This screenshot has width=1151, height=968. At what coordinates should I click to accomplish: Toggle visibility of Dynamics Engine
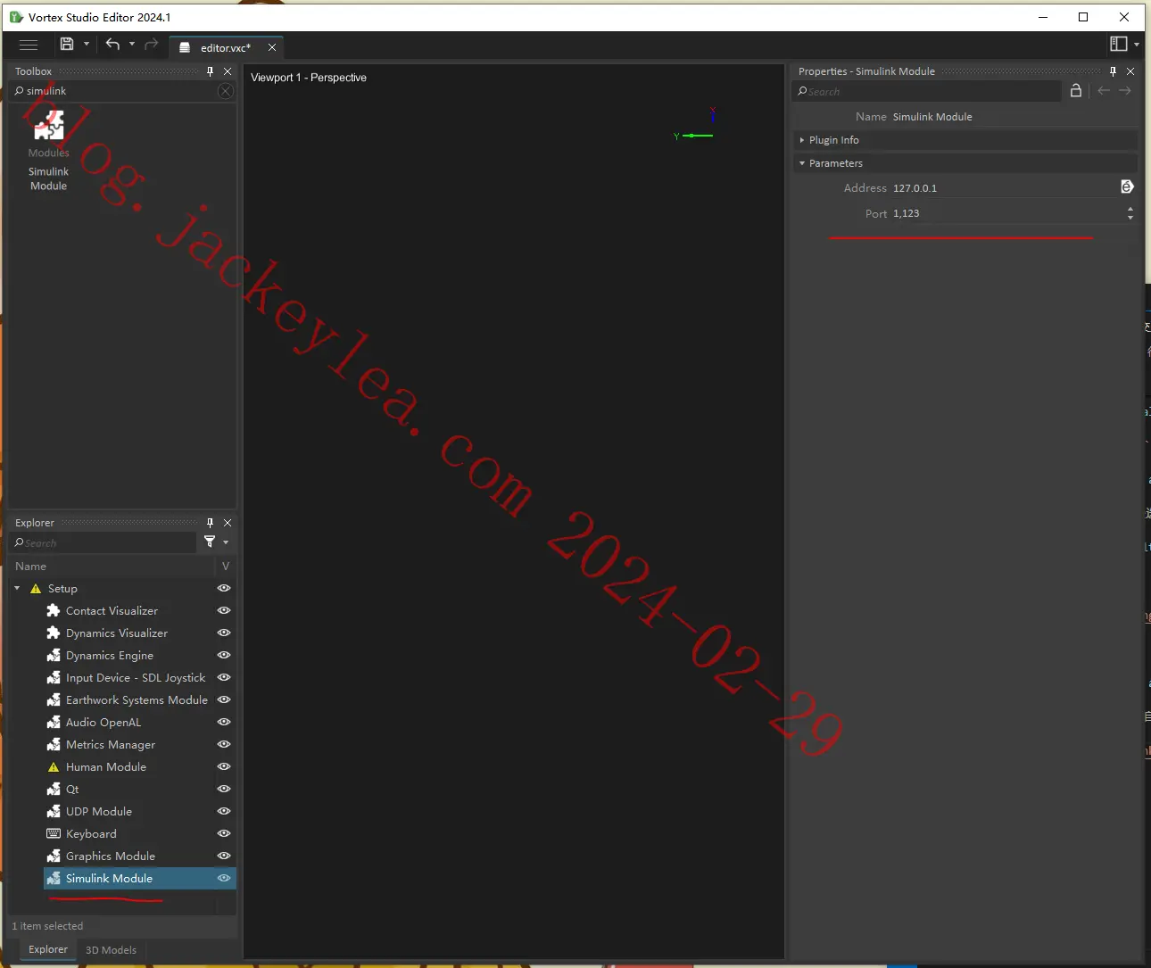(x=224, y=655)
